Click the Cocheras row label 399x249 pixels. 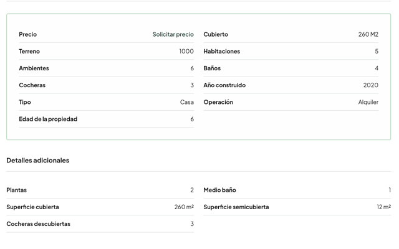click(32, 85)
